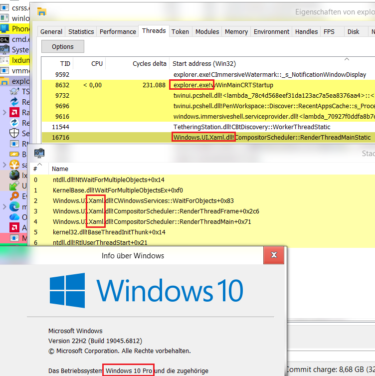375x376 pixels.
Task: Switch to the Handles tab
Action: point(306,31)
